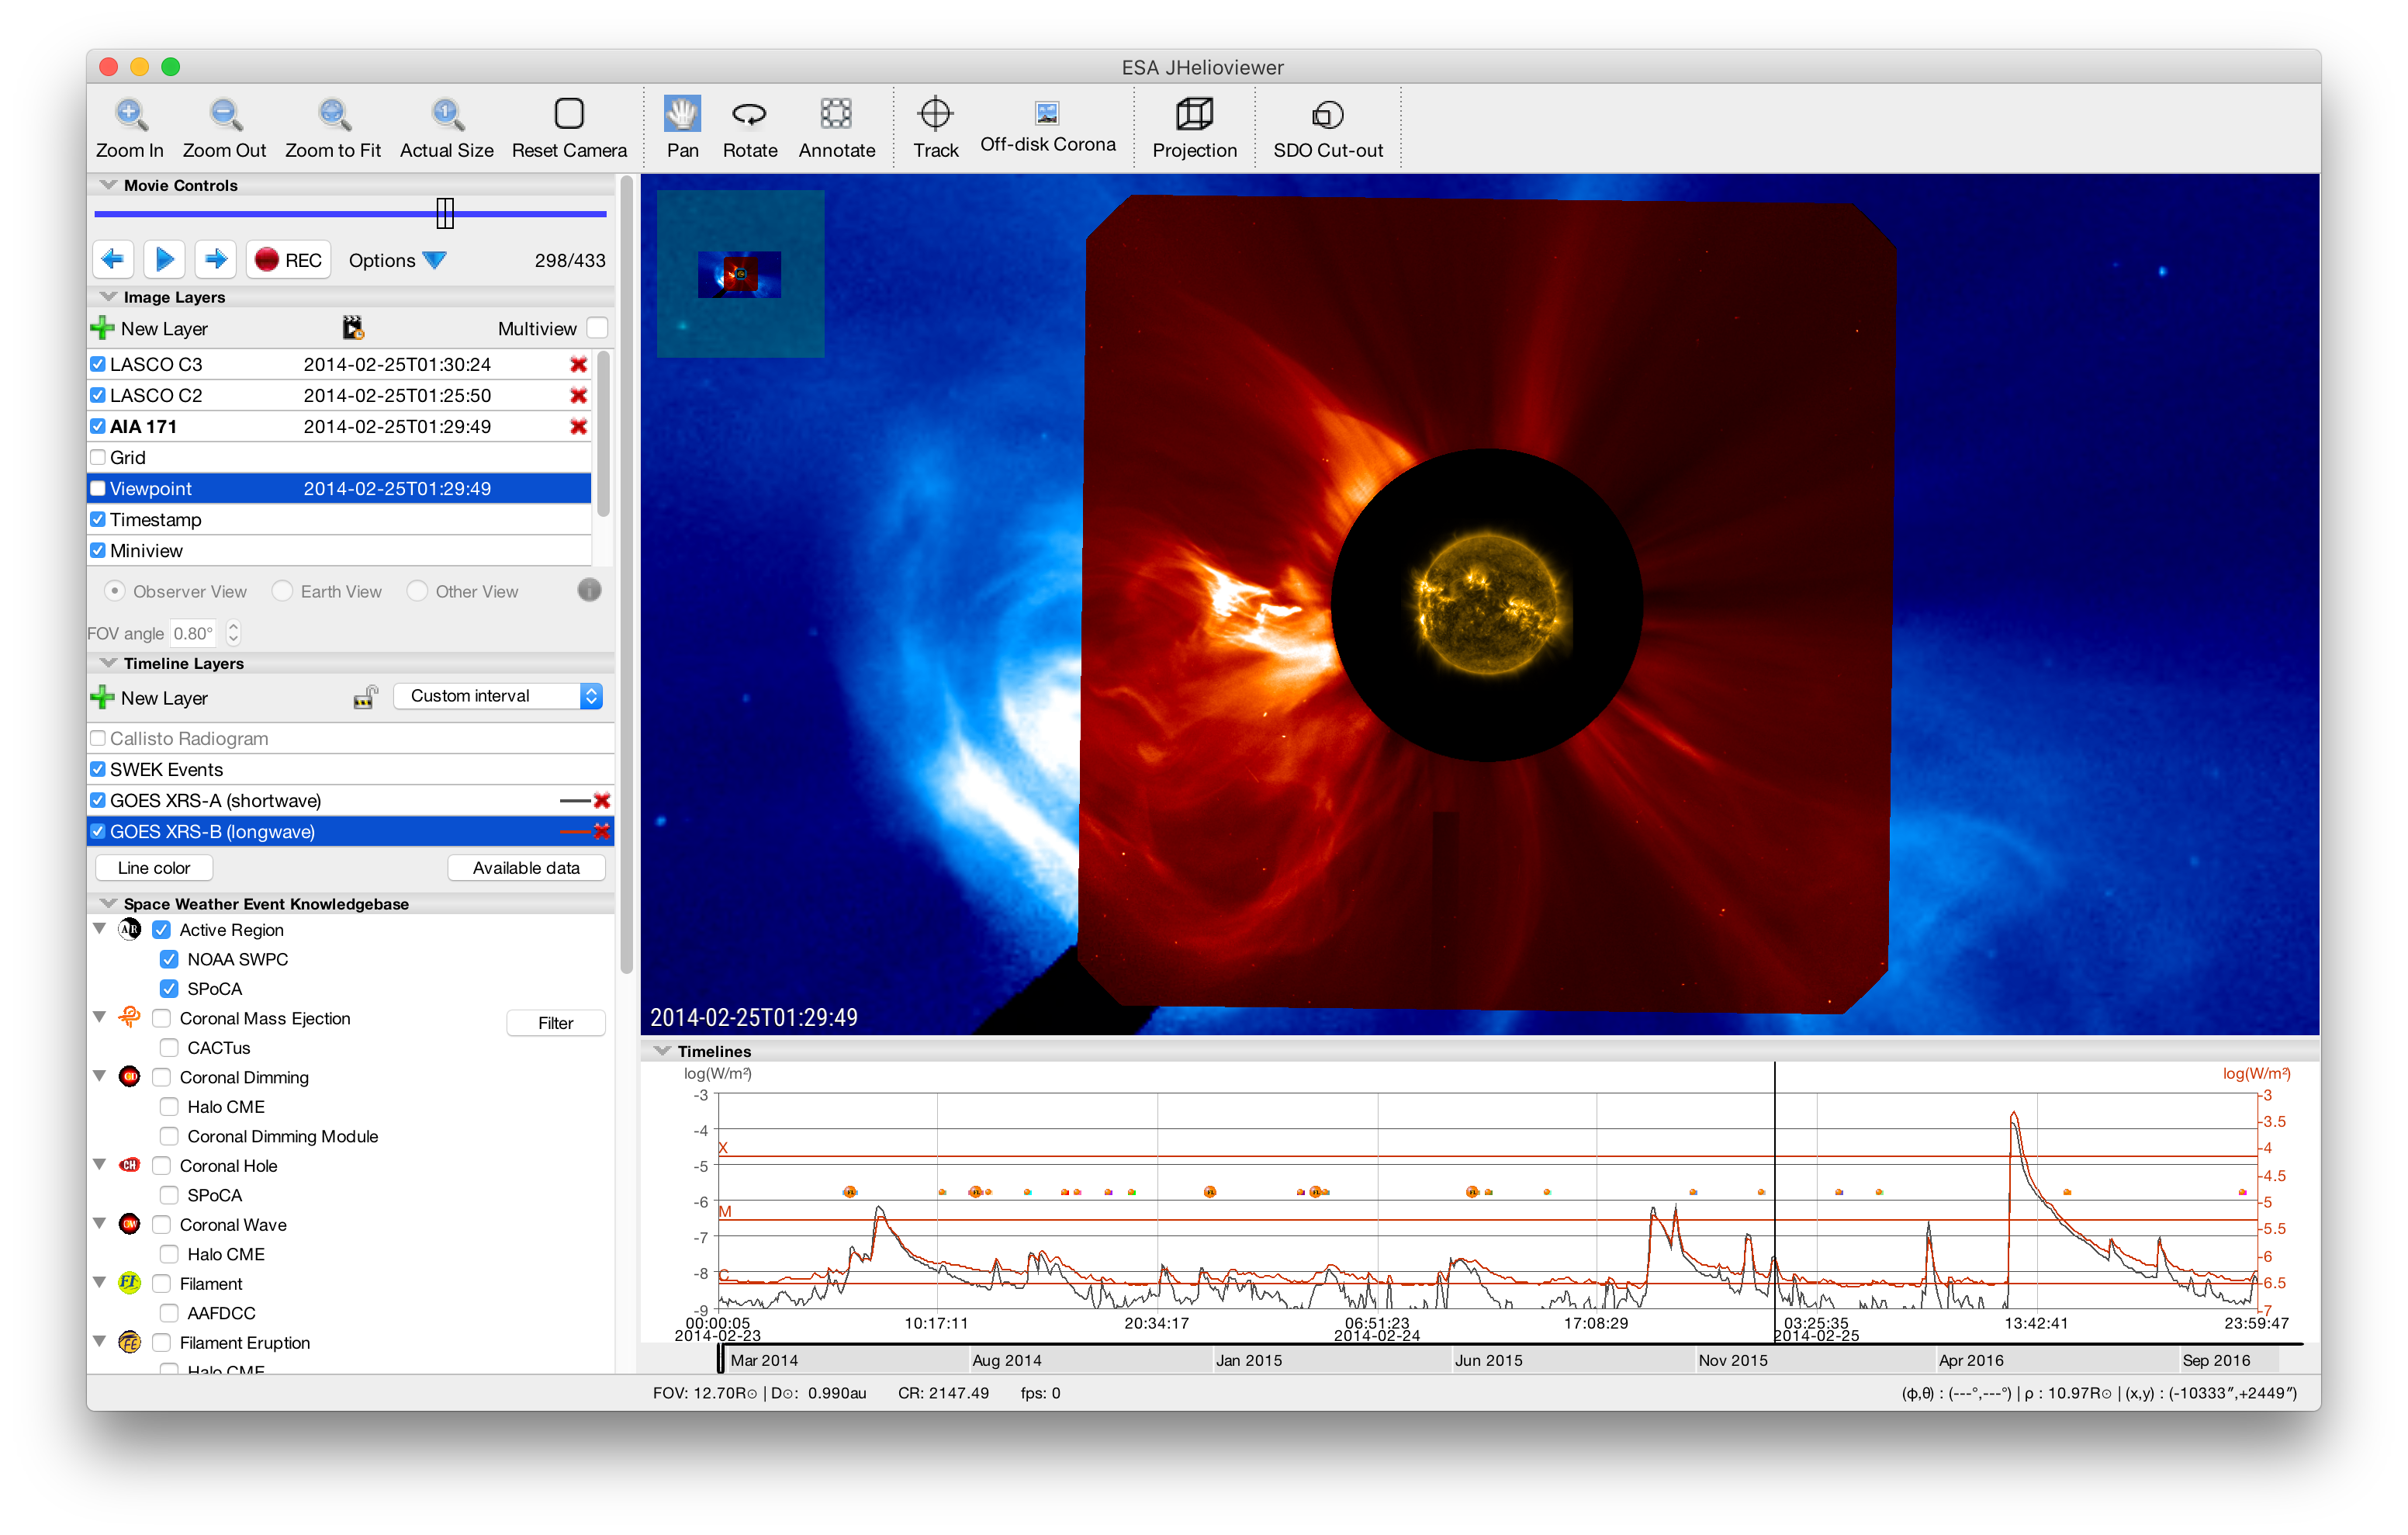The height and width of the screenshot is (1535, 2408).
Task: Click the sync layers icon beside Multiview
Action: [353, 327]
